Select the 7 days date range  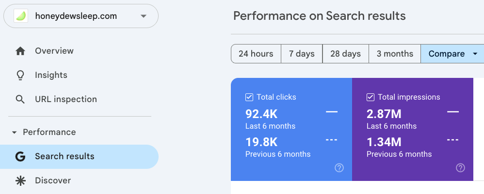[302, 54]
